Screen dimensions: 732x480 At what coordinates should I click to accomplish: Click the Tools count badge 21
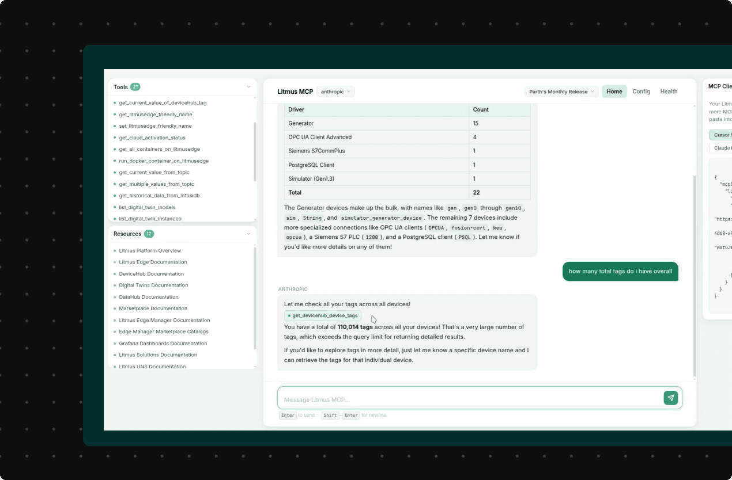click(135, 87)
